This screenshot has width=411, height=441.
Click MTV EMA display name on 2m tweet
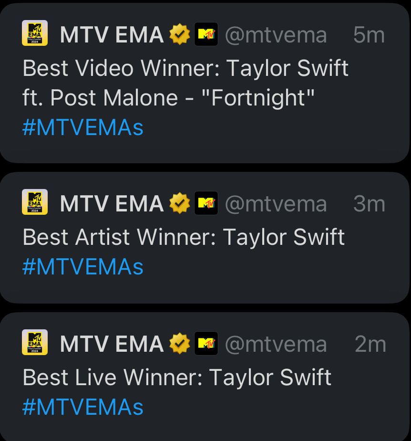click(112, 344)
